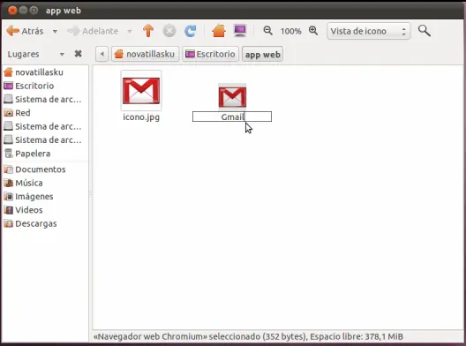Image resolution: width=466 pixels, height=346 pixels.
Task: Click inside the Gmail rename text field
Action: pyautogui.click(x=232, y=117)
